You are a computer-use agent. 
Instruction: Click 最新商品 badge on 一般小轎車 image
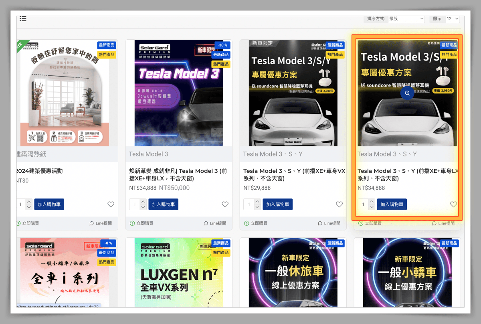click(x=449, y=243)
